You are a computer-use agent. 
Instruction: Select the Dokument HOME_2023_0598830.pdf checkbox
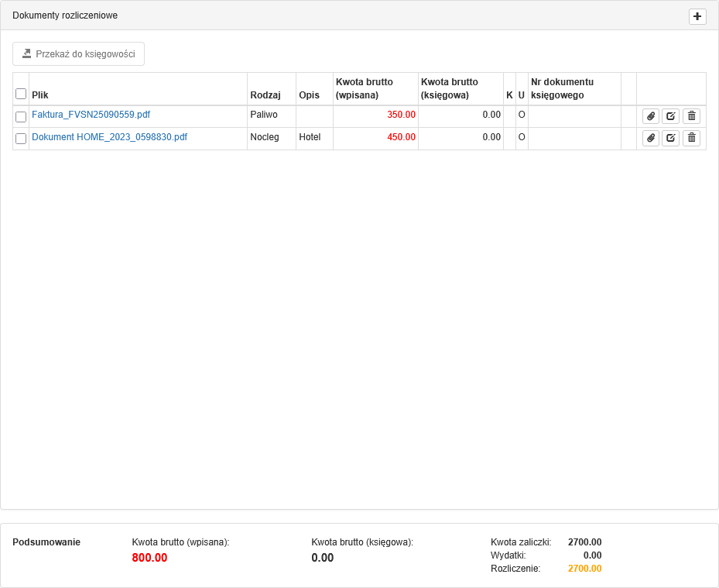click(21, 139)
